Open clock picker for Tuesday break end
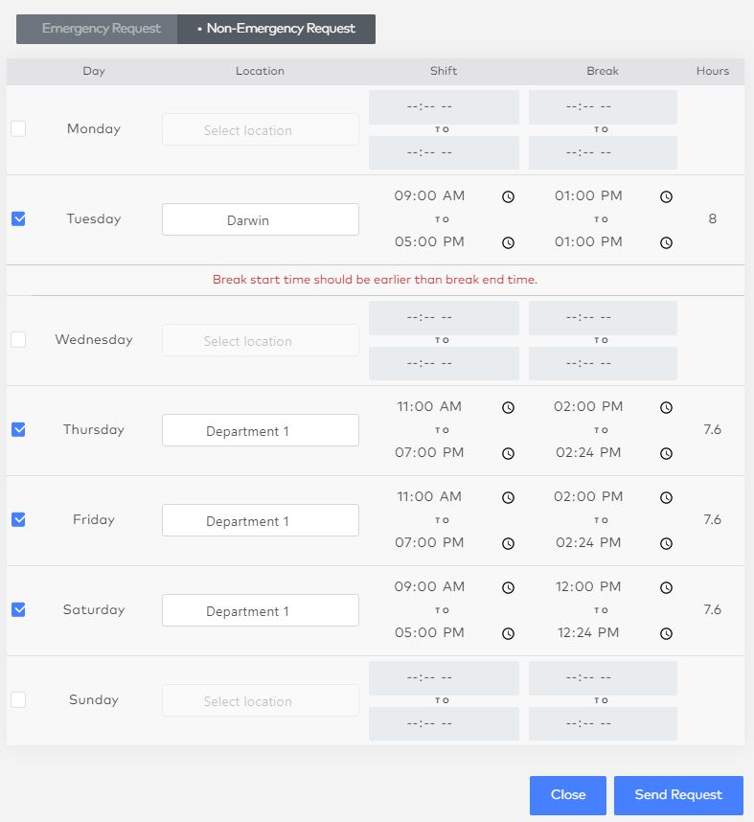The image size is (754, 822). pos(666,242)
